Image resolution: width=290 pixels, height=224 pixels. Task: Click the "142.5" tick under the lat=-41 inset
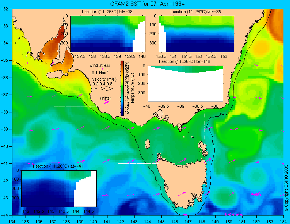(x=39, y=211)
